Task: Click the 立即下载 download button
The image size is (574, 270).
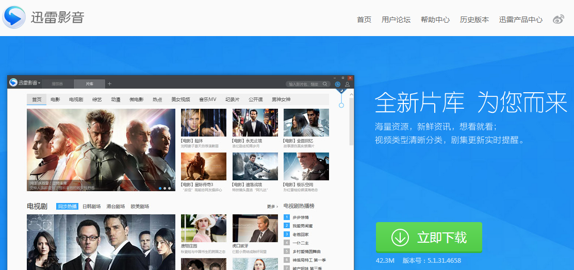Action: coord(429,237)
